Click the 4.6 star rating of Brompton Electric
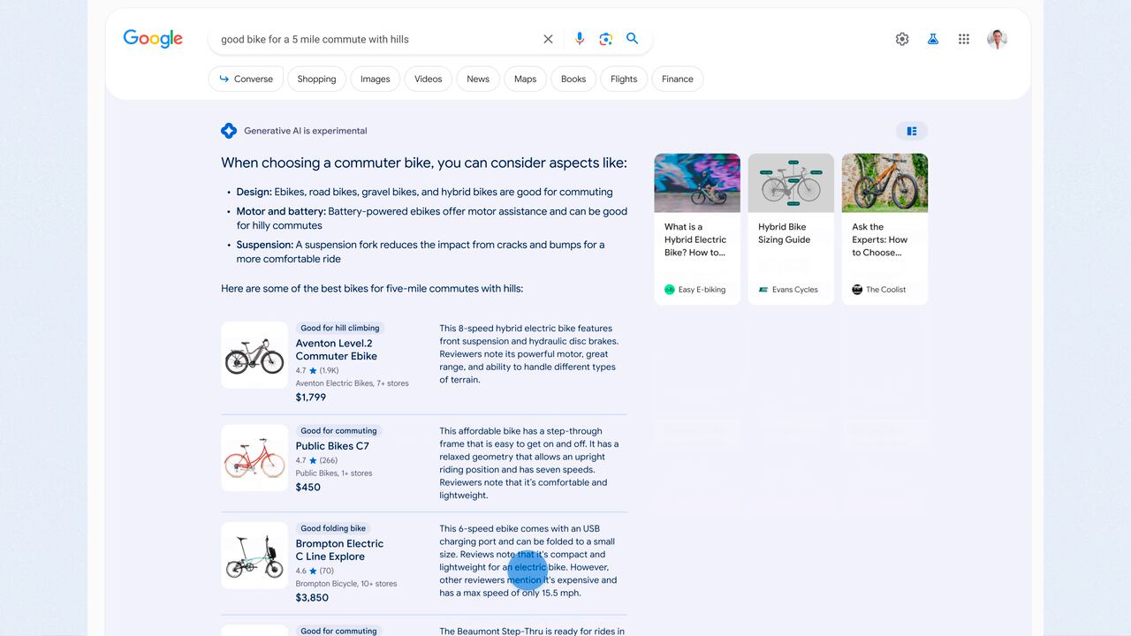The height and width of the screenshot is (636, 1131). tap(315, 571)
